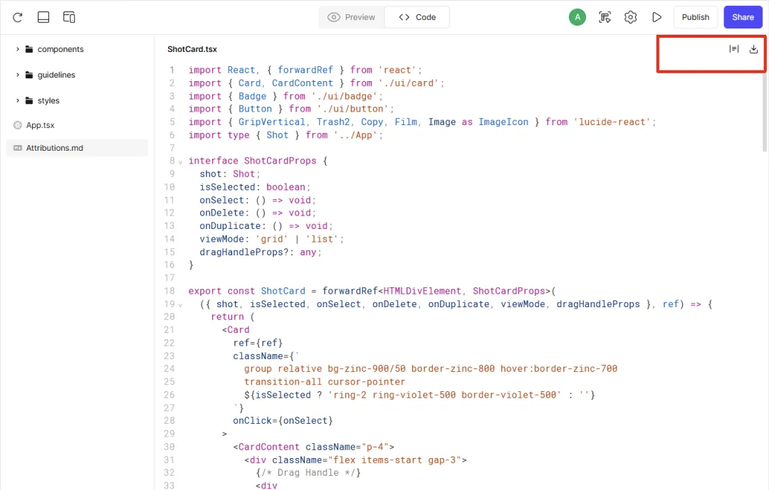The image size is (769, 490).
Task: Select the styles folder
Action: (x=48, y=100)
